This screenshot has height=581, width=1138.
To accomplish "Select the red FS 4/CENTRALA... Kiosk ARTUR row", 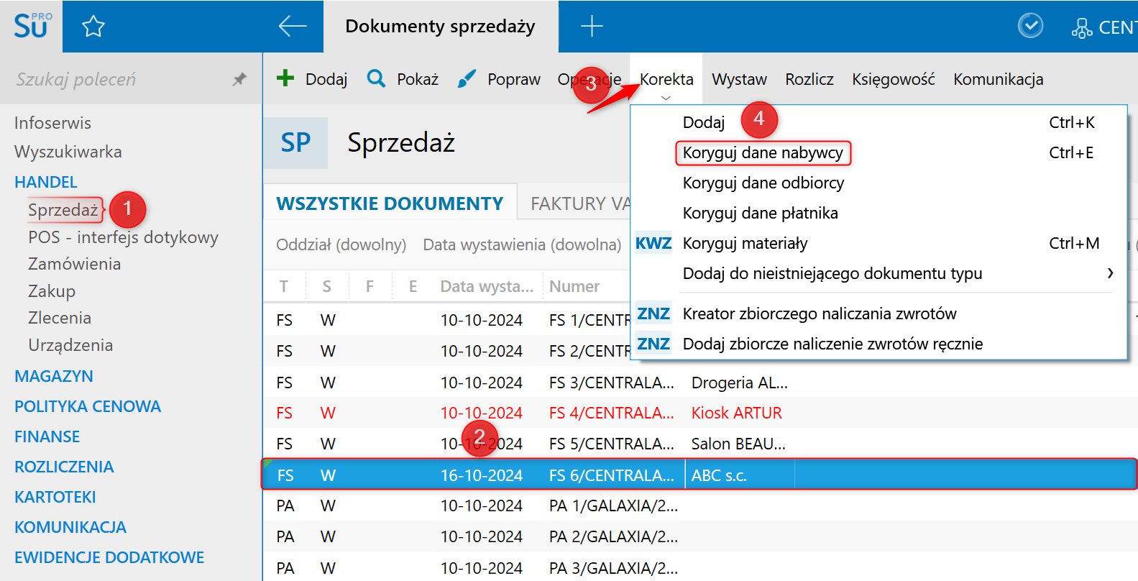I will 699,413.
